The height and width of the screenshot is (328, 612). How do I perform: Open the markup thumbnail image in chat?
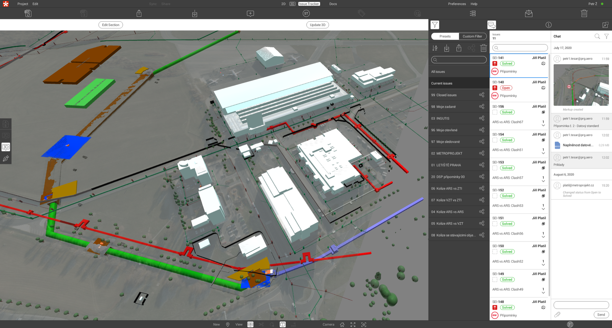tap(581, 85)
